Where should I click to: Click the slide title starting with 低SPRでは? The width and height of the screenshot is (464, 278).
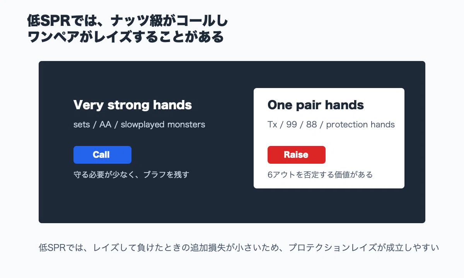(x=128, y=29)
